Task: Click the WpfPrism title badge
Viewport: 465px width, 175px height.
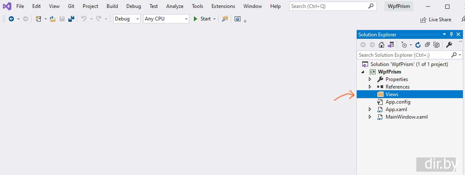Action: coord(399,6)
